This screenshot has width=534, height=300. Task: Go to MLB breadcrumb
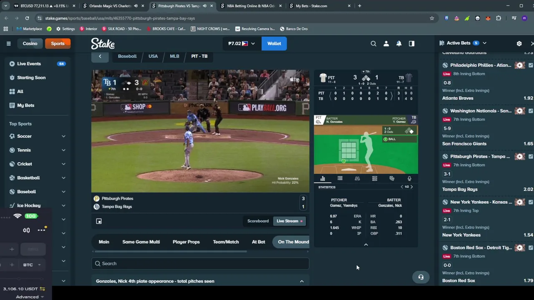pyautogui.click(x=174, y=56)
